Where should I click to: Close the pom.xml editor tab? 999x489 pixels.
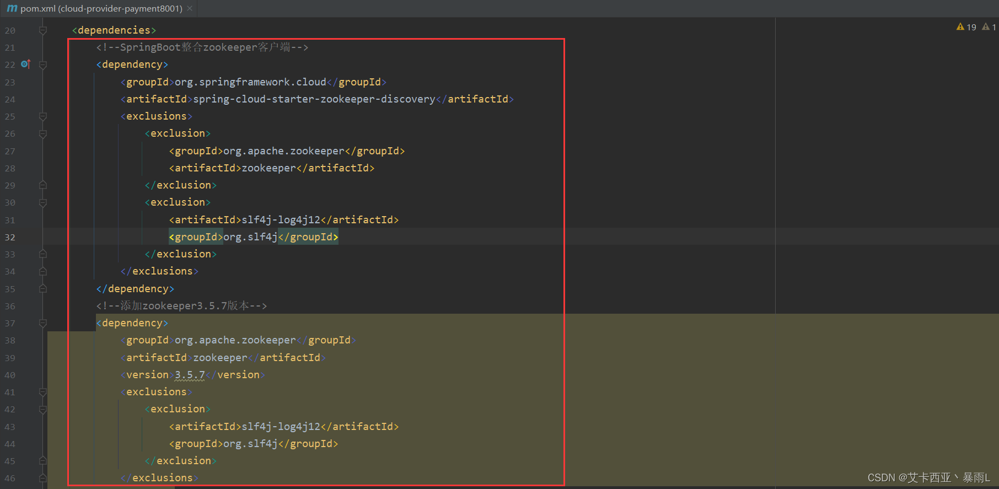(190, 8)
